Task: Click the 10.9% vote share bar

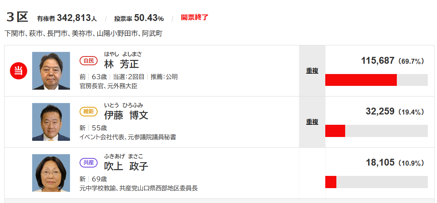Action: [376, 182]
